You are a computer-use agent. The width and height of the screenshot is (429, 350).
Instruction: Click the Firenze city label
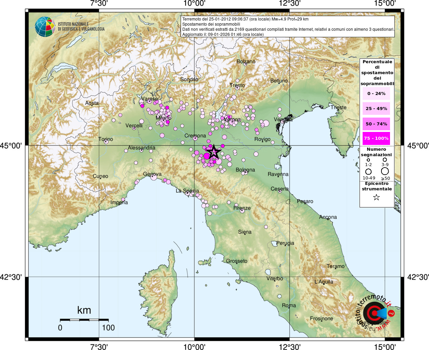click(242, 208)
